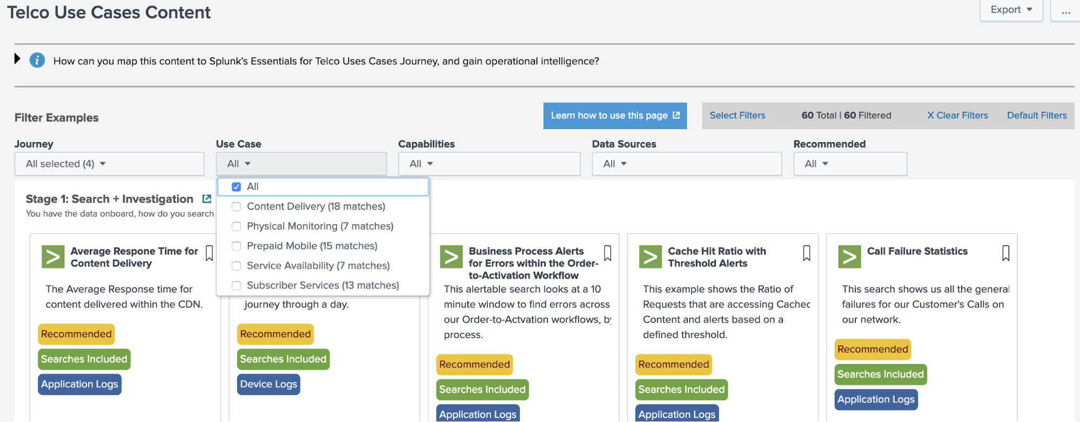1080x422 pixels.
Task: Check Subscriber Services (13 matches)
Action: (236, 285)
